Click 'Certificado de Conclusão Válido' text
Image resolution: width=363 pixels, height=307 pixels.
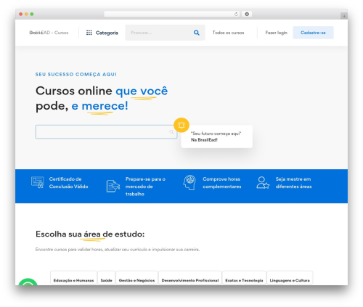[x=68, y=183]
